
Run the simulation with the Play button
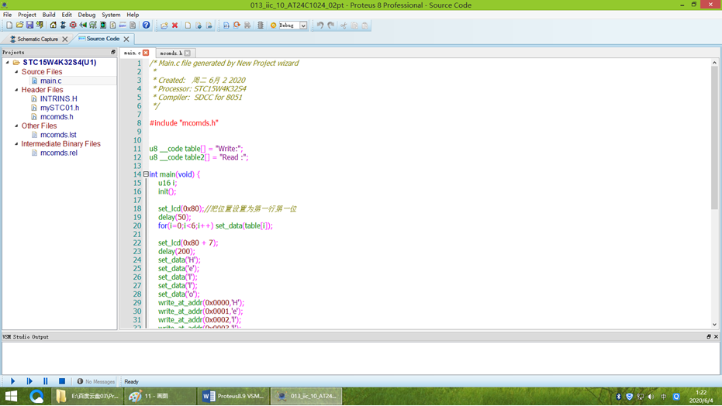point(13,381)
